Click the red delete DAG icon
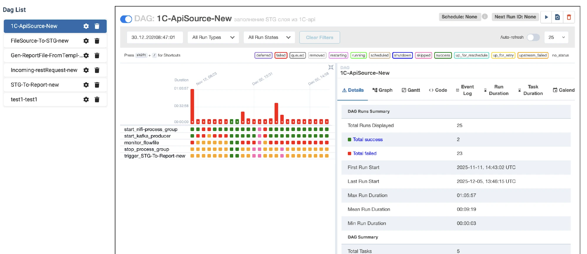 coord(569,17)
